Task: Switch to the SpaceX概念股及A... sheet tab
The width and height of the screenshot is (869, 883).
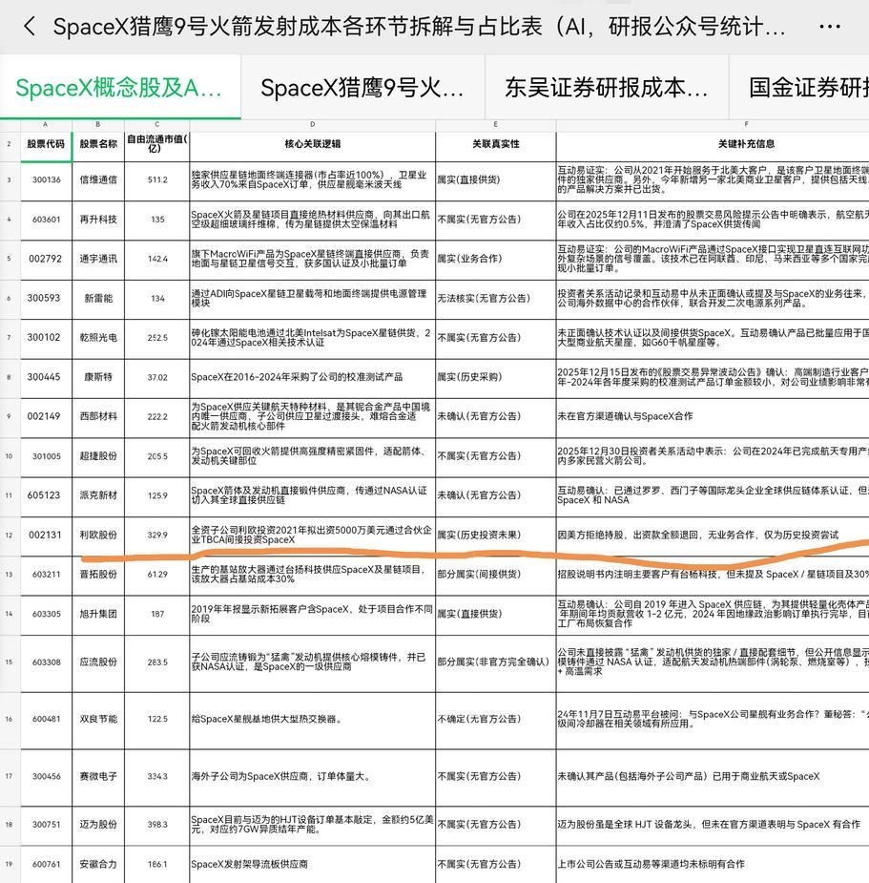Action: (120, 87)
